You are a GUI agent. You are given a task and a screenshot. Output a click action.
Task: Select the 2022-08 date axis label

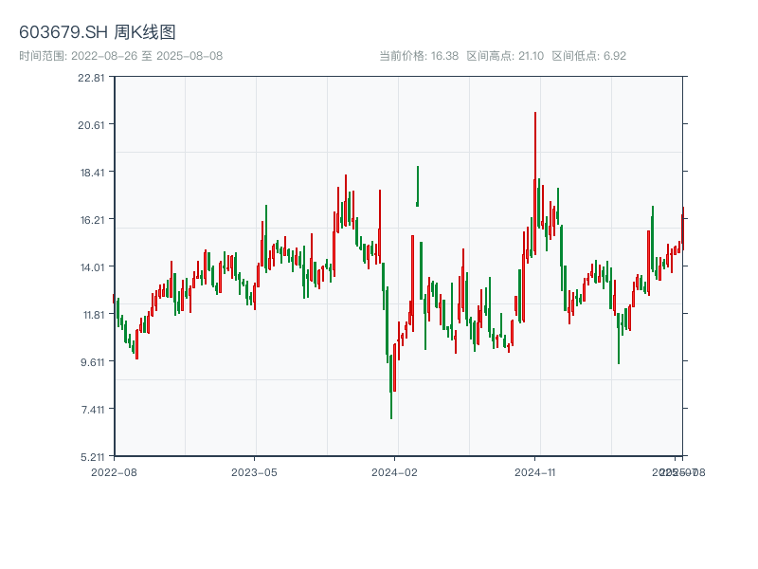[x=114, y=471]
